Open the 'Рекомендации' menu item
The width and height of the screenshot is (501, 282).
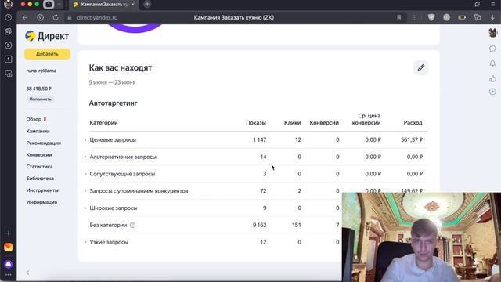click(x=44, y=143)
